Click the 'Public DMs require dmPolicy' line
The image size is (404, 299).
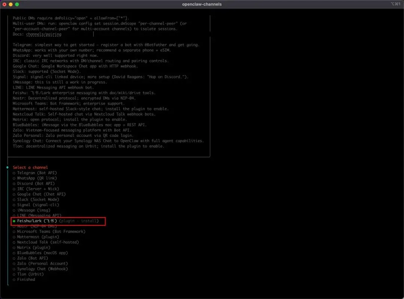(71, 18)
